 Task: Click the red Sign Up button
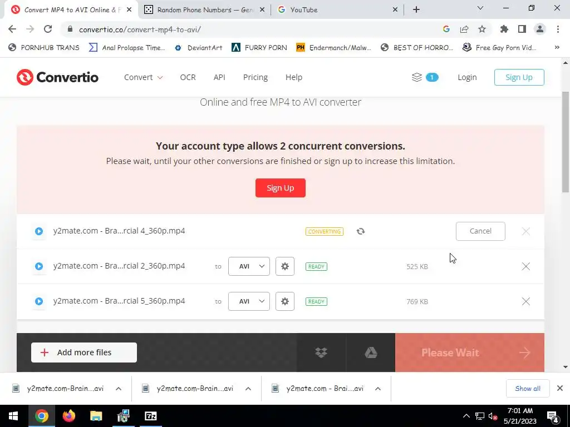pos(281,188)
